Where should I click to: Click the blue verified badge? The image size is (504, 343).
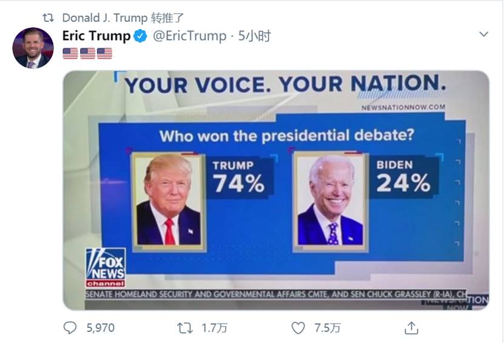(140, 36)
